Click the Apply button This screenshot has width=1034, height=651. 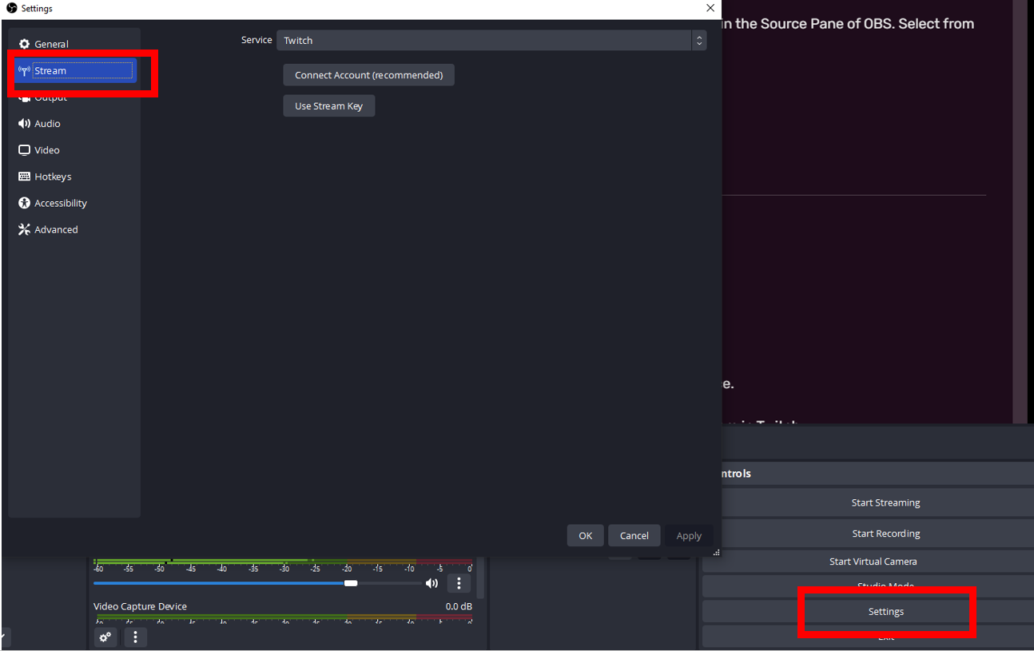(x=689, y=535)
